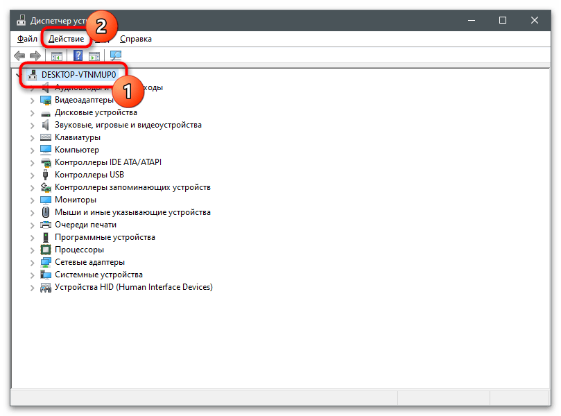Viewport: 561px width, 416px height.
Task: Click the Help question-mark toolbar icon
Action: (78, 55)
